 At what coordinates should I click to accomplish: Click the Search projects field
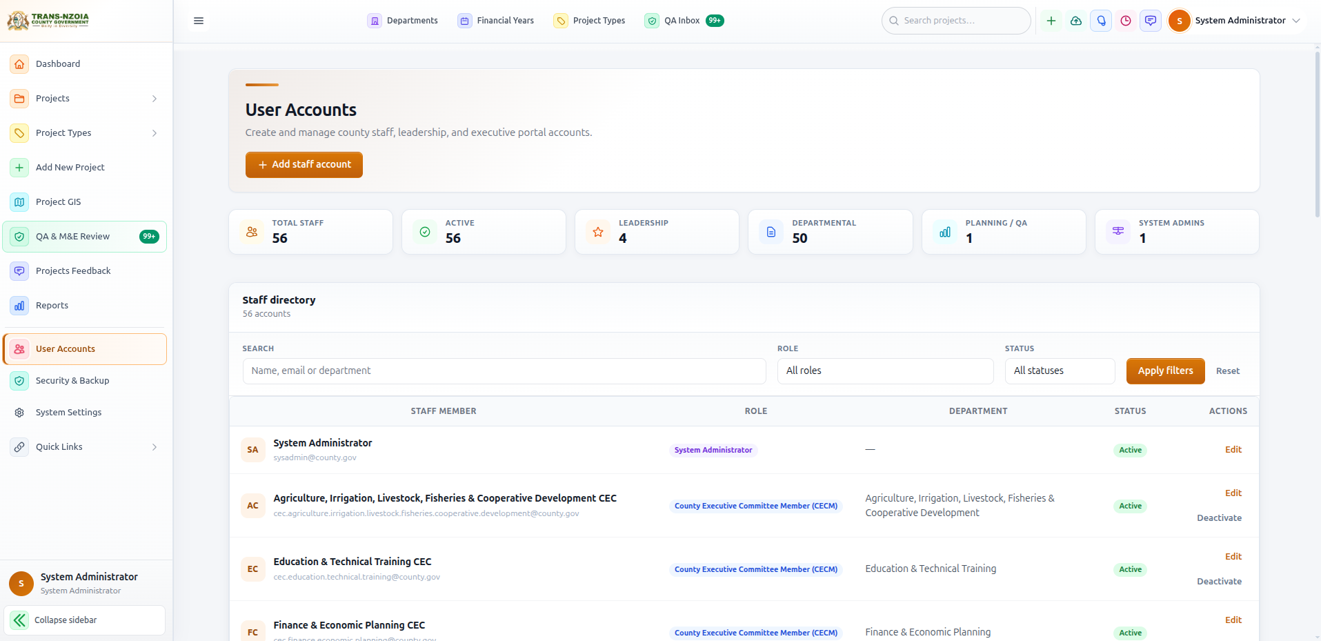point(956,21)
